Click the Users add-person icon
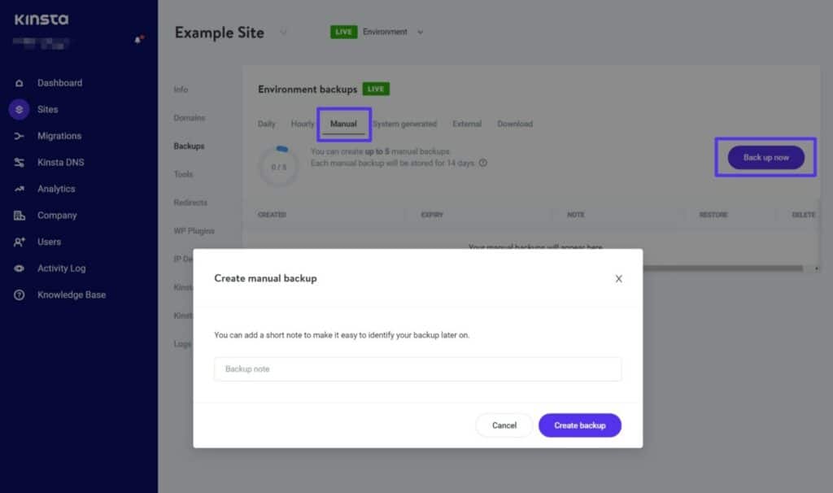The width and height of the screenshot is (833, 493). (x=20, y=242)
